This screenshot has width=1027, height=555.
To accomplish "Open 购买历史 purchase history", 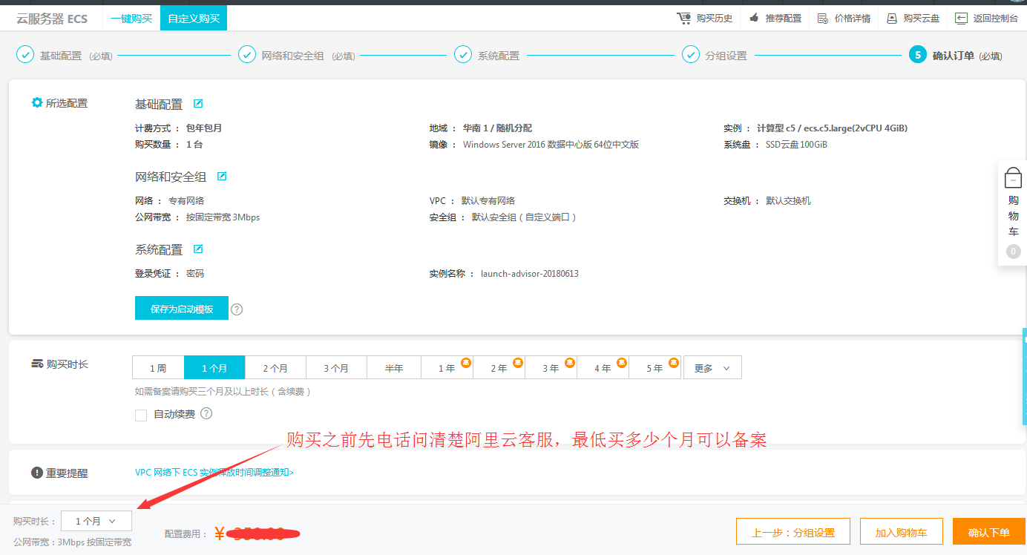I will (705, 18).
